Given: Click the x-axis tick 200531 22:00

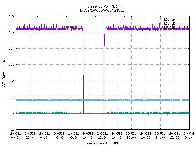Looking at the screenshot, I should tap(175, 136).
